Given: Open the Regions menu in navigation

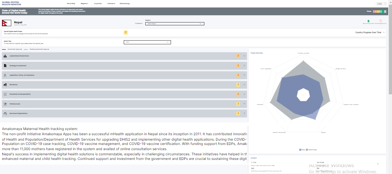Looking at the screenshot, I should [84, 3].
